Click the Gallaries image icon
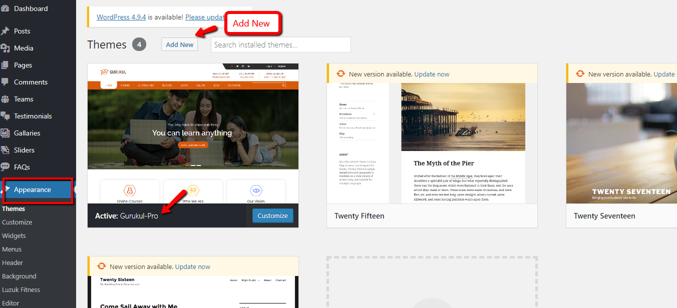The image size is (677, 308). 5,133
